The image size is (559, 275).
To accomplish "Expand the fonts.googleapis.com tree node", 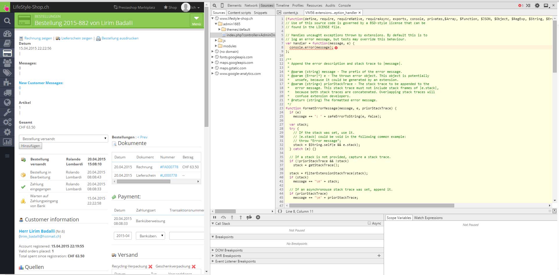I will 213,57.
